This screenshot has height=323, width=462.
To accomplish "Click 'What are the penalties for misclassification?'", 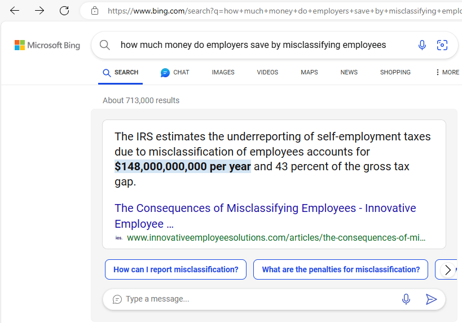I will (x=341, y=269).
